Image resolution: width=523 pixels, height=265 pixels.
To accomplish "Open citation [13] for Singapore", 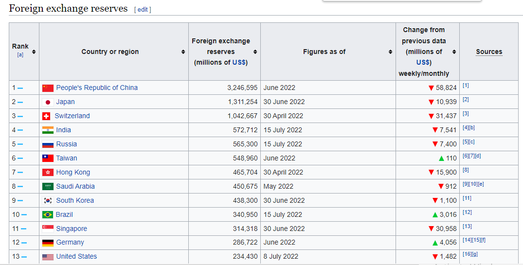I will (x=467, y=227).
